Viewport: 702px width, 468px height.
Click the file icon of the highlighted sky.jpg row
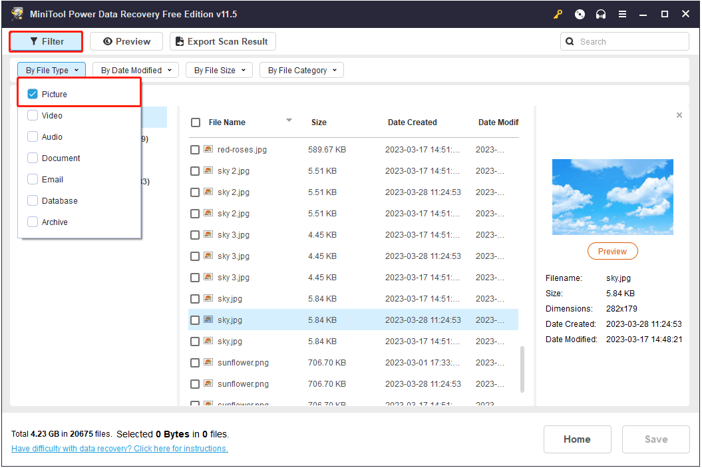208,320
